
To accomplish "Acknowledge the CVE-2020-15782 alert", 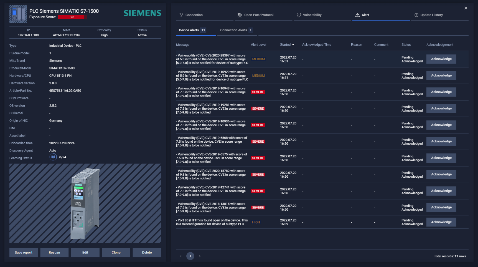I will point(441,175).
